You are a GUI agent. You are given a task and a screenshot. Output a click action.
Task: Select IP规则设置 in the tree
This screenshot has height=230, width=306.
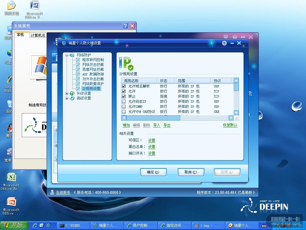pyautogui.click(x=91, y=89)
